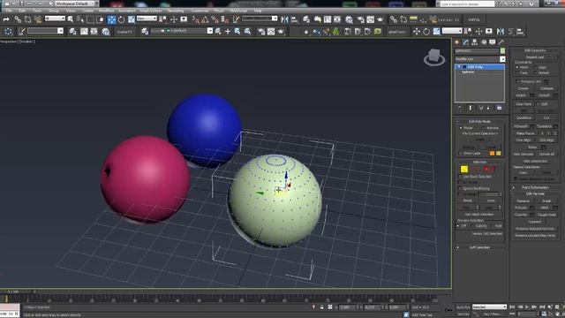Screen dimensions: 565x318
Task: Click the Redo arrow icon
Action: coord(6,19)
